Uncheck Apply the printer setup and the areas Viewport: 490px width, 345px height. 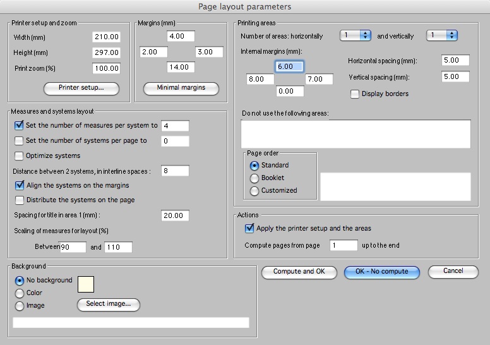249,228
